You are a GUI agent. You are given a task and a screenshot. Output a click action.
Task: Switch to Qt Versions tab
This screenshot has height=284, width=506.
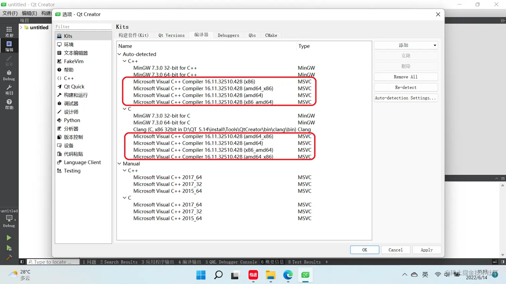[x=171, y=35]
